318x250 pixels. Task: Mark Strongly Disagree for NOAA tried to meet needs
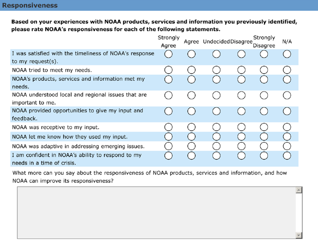(264, 70)
